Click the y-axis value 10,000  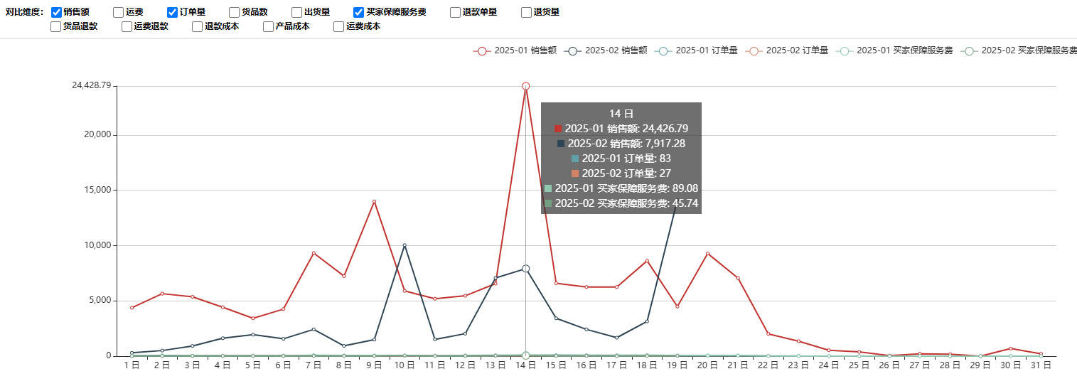[98, 245]
